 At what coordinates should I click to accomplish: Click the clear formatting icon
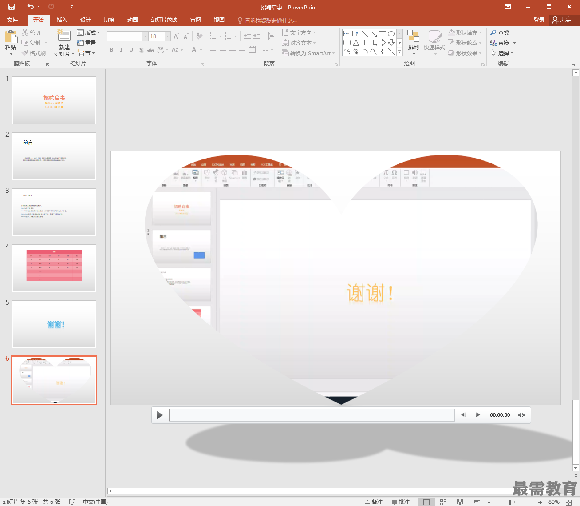(x=199, y=36)
